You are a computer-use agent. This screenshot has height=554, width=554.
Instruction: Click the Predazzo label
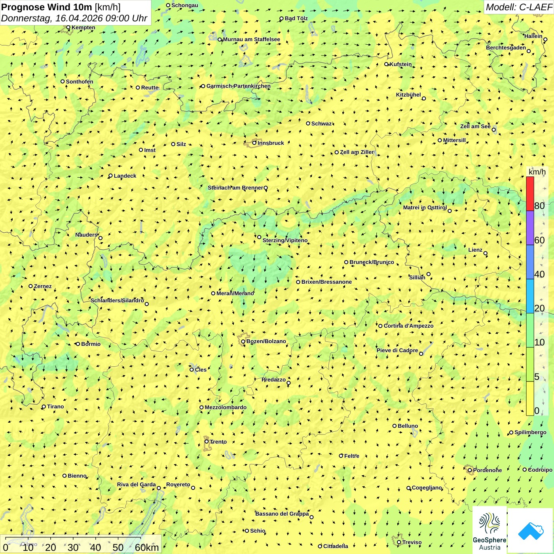(x=273, y=379)
